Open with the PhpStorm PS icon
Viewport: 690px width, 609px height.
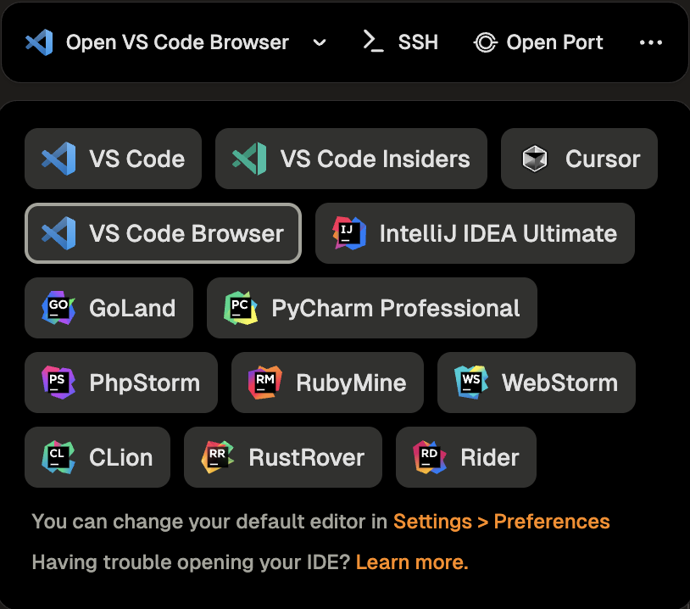(58, 383)
